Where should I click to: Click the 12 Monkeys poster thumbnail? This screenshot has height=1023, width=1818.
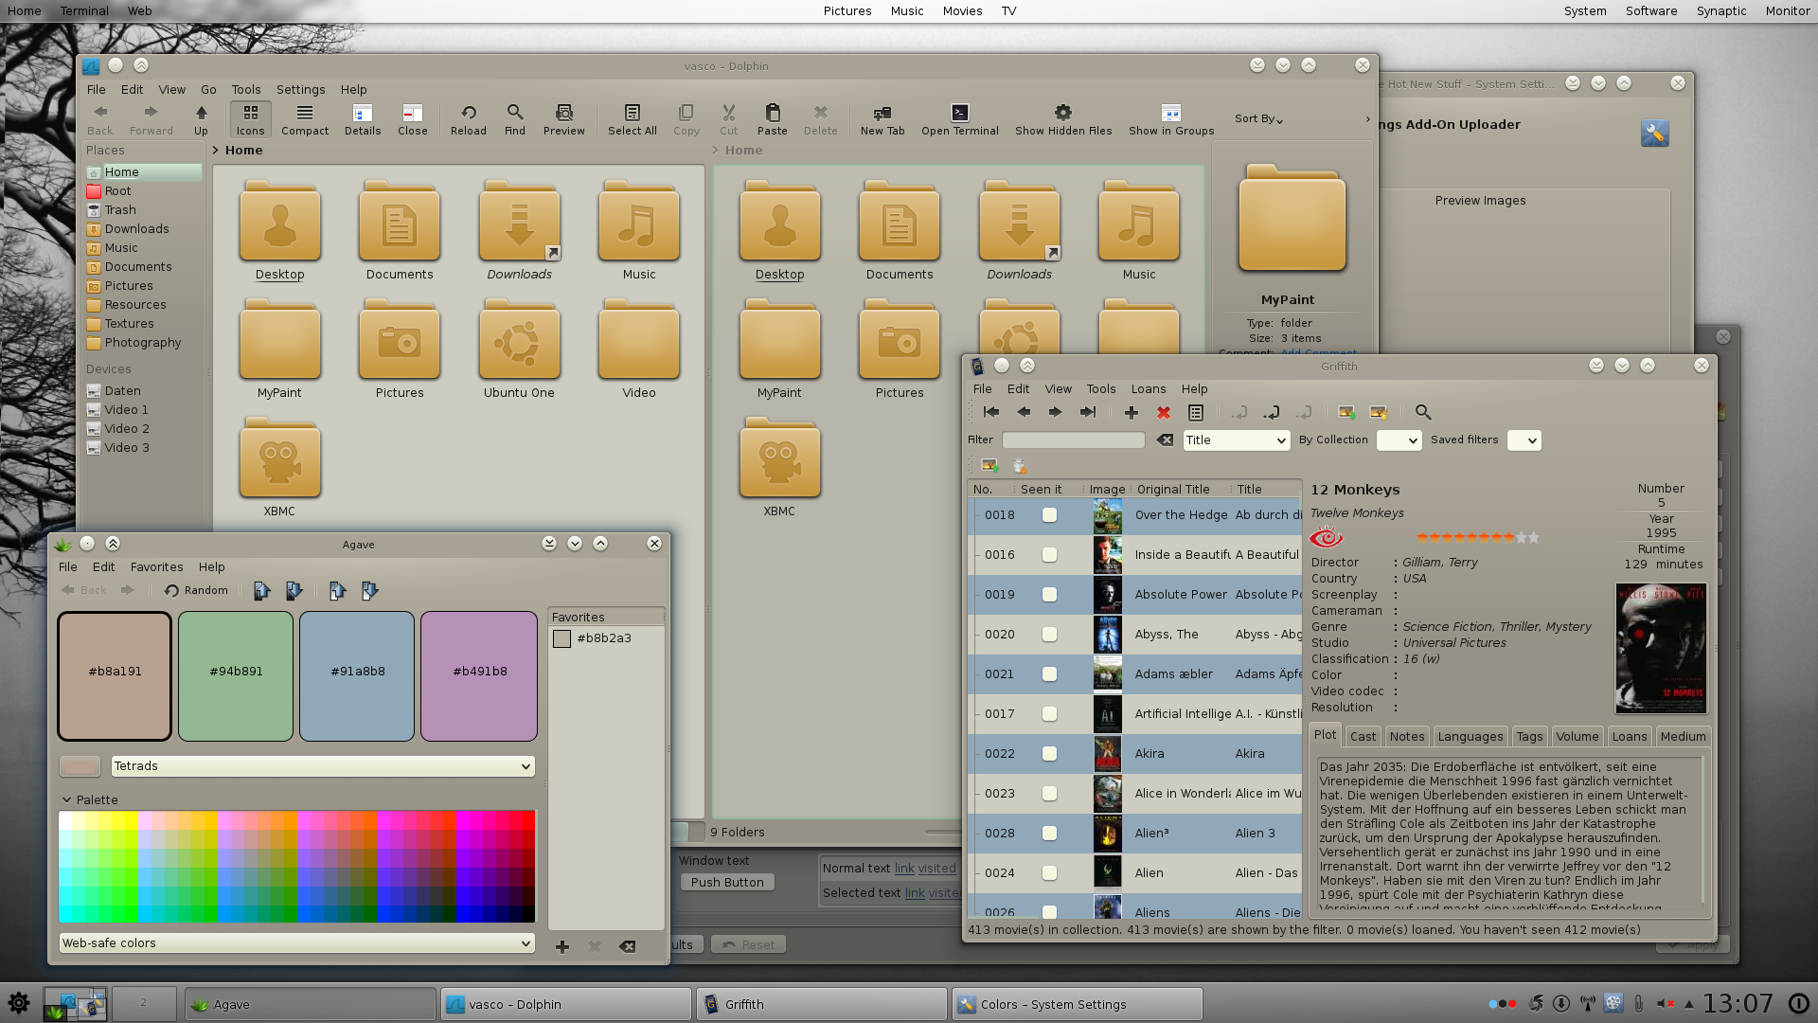1661,648
